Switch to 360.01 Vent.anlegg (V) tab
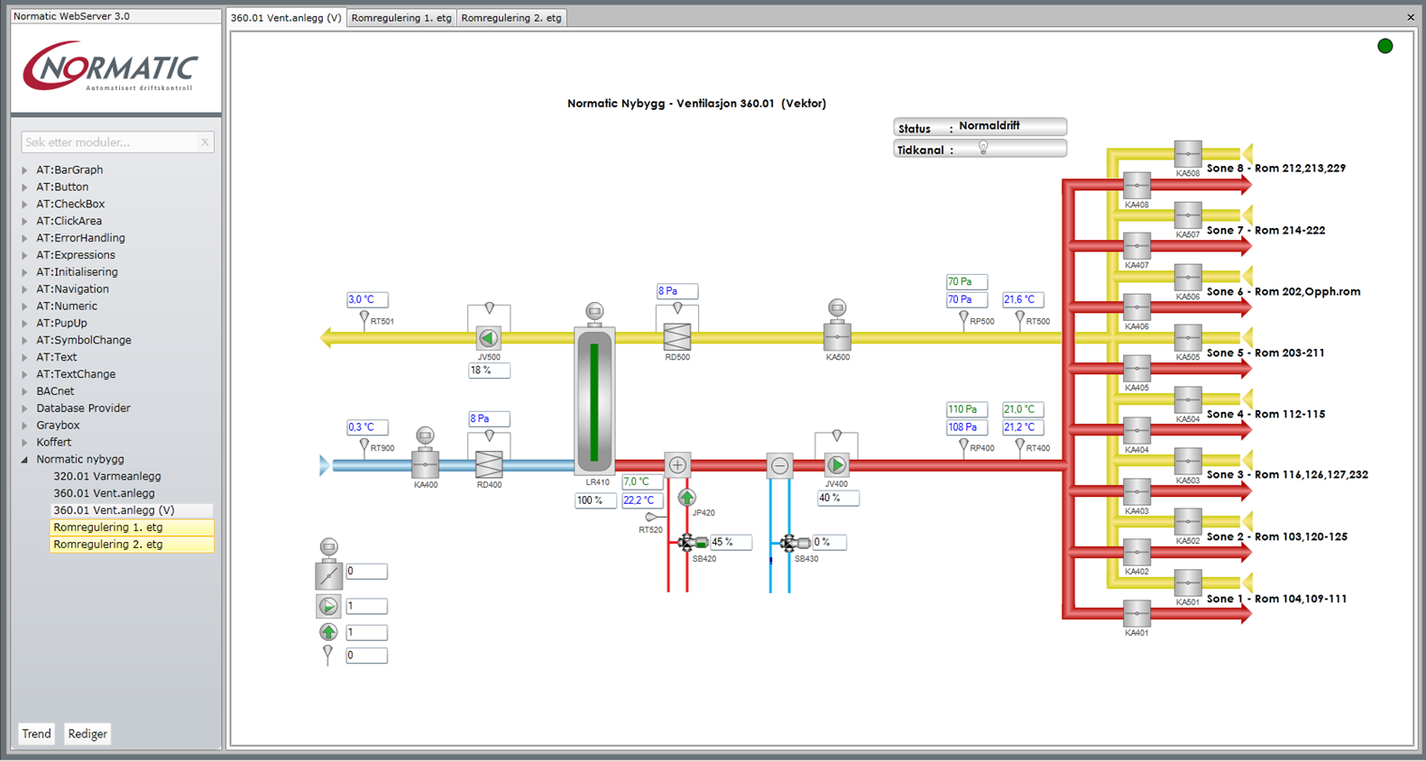The image size is (1426, 761). pos(286,17)
